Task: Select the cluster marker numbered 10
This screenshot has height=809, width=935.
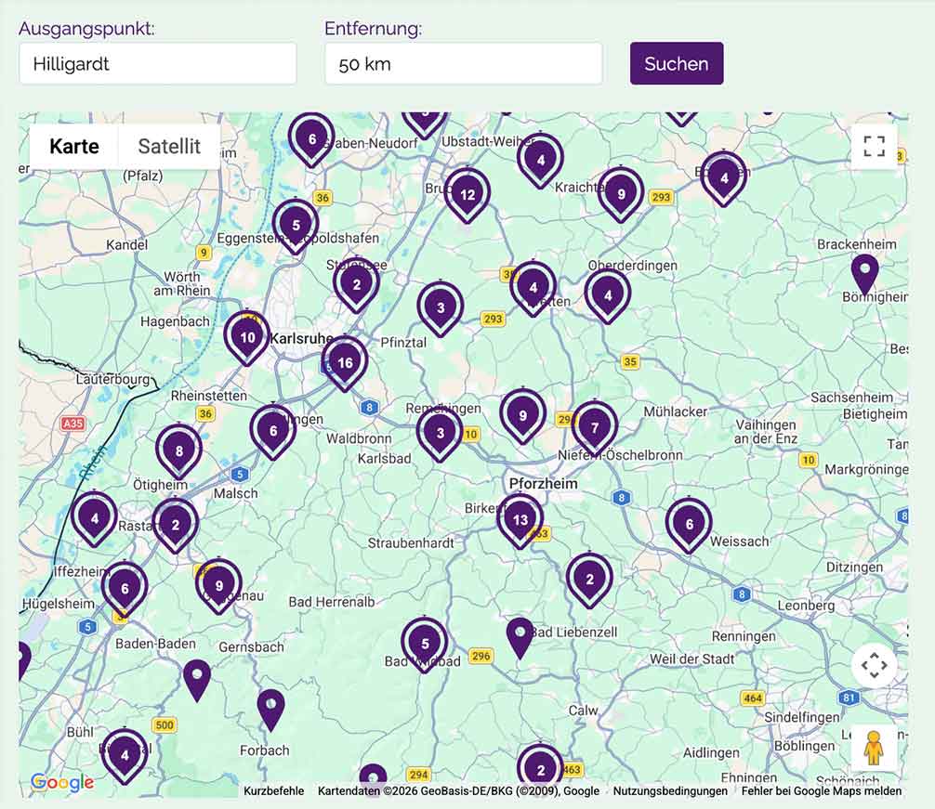Action: coord(247,337)
